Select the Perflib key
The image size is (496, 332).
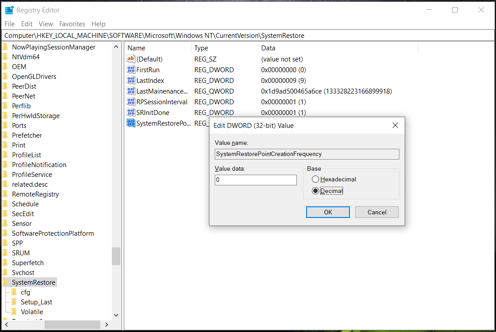(x=21, y=106)
